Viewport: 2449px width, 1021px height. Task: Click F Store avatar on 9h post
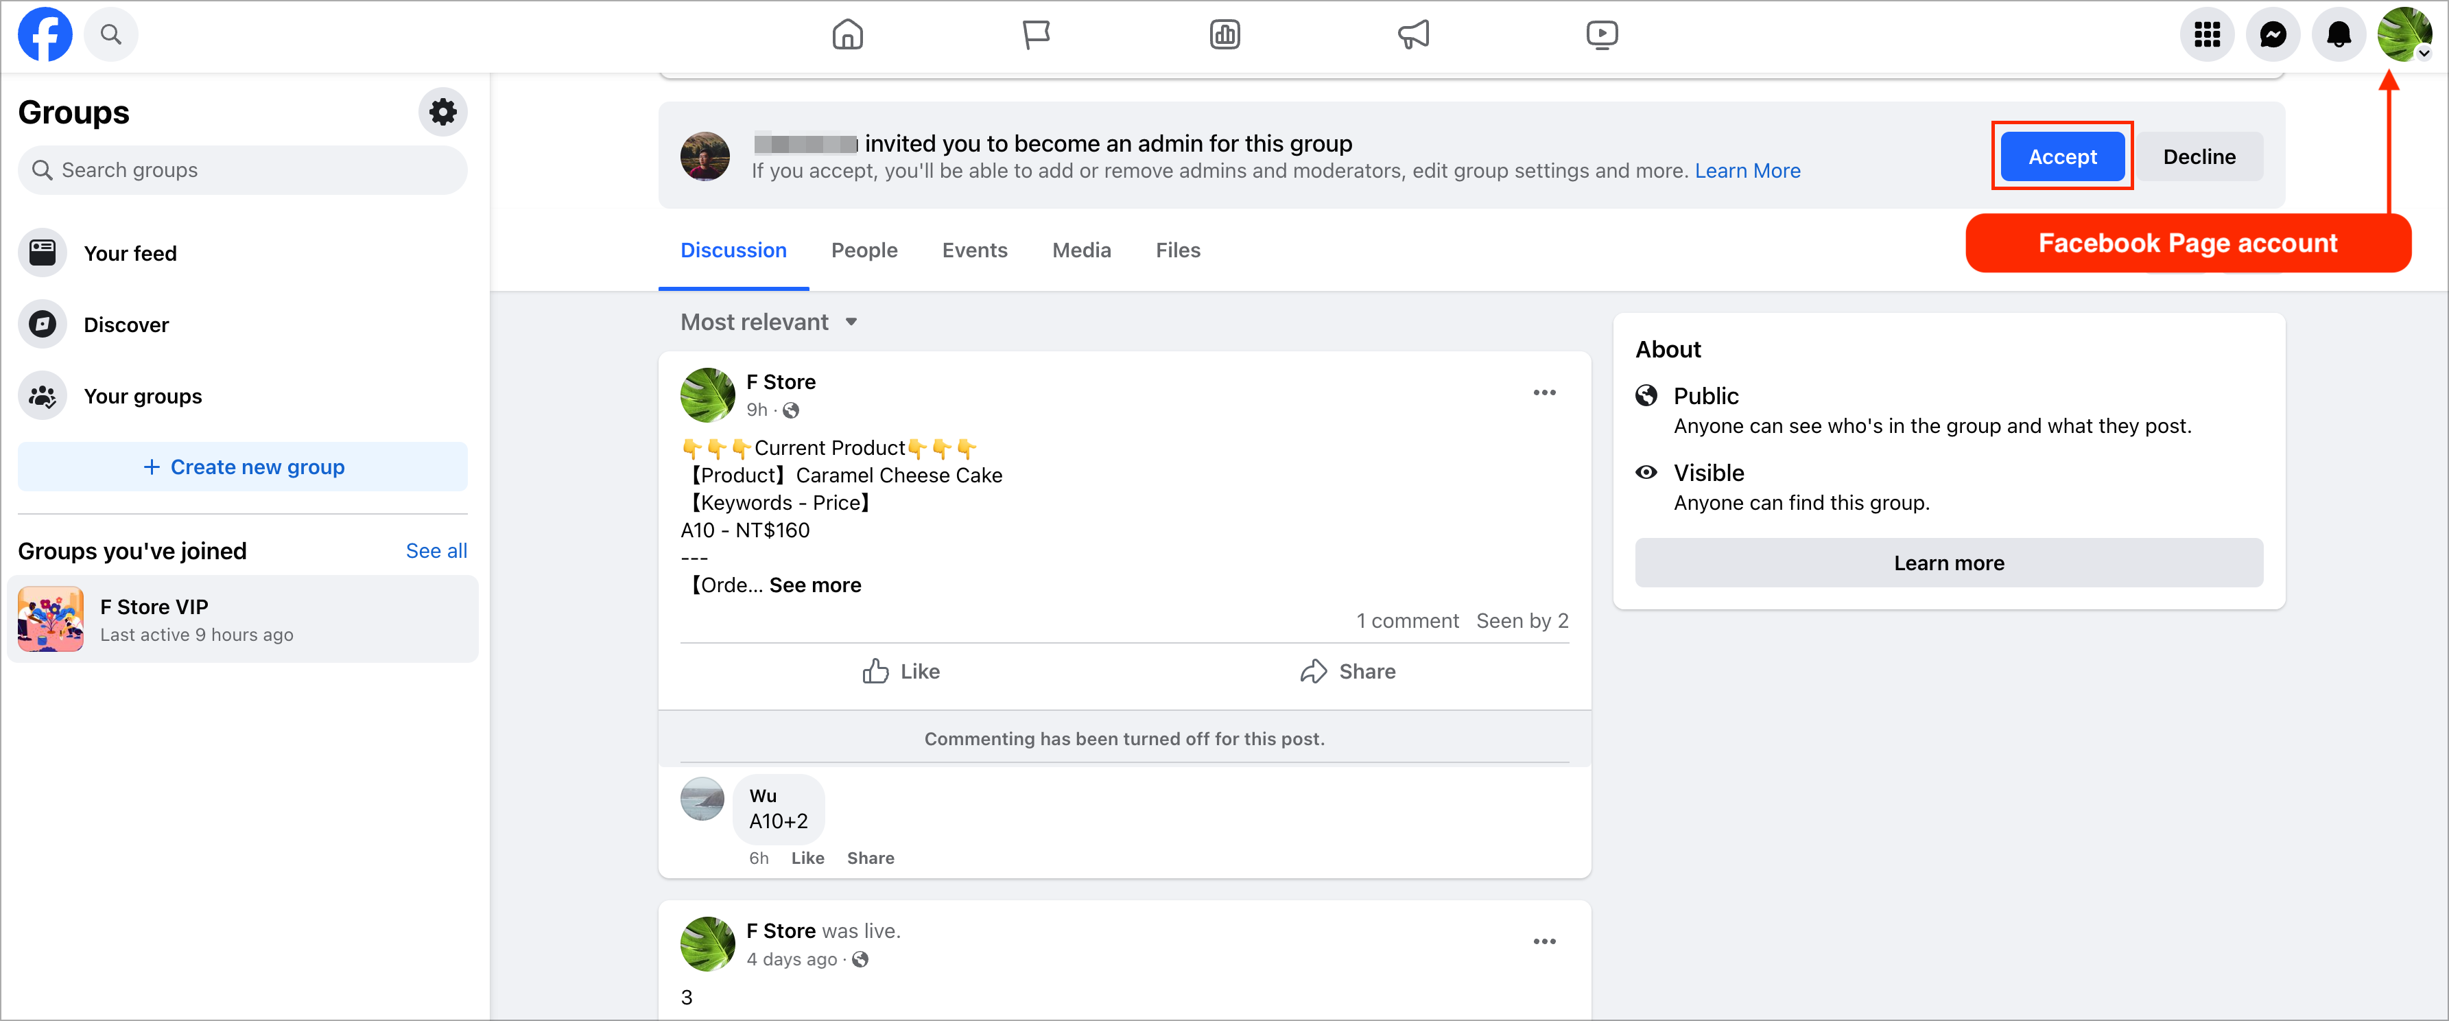coord(707,395)
